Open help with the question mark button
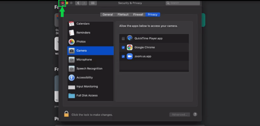 point(195,115)
